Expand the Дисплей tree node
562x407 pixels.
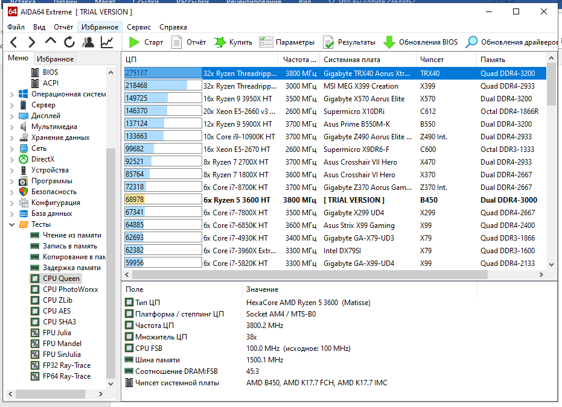12,116
